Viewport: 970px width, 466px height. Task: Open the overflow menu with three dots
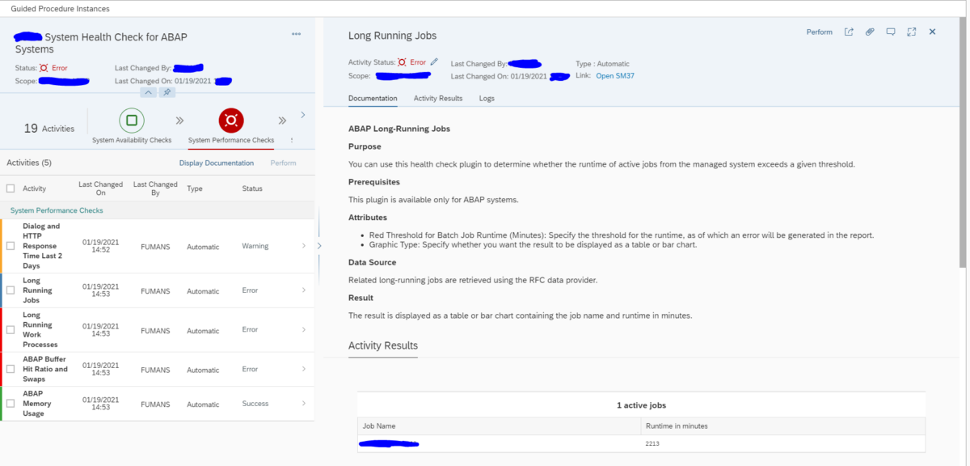click(x=296, y=34)
